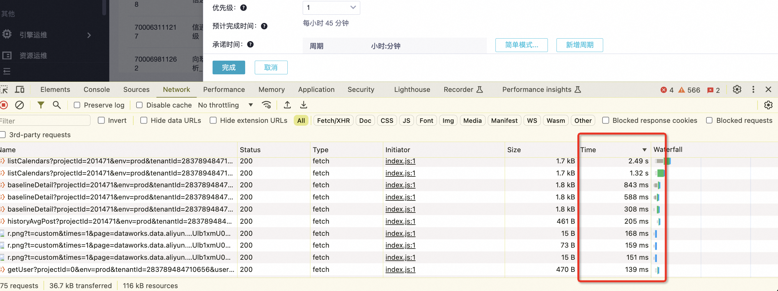Image resolution: width=778 pixels, height=291 pixels.
Task: Export HAR file download icon
Action: (304, 105)
